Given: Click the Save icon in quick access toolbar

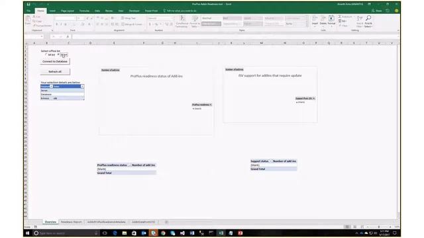Looking at the screenshot, I should pyautogui.click(x=28, y=5).
